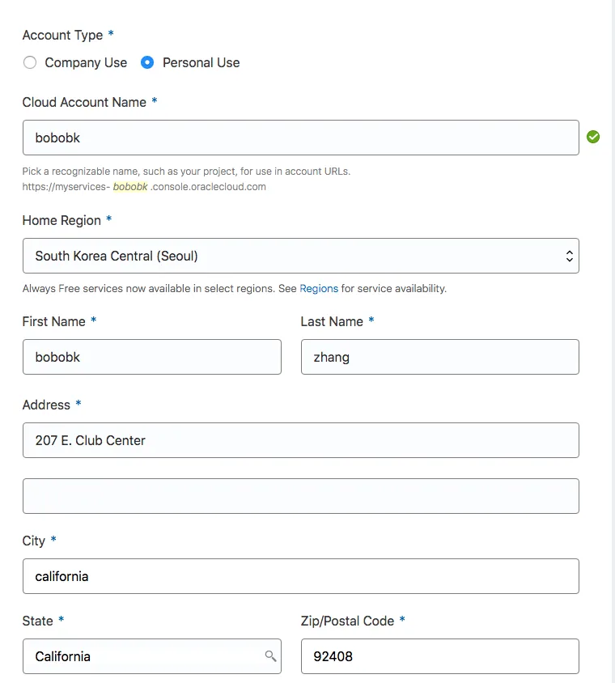Screen dimensions: 615x683
Task: Click the Last Name field containing zhang
Action: tap(439, 357)
